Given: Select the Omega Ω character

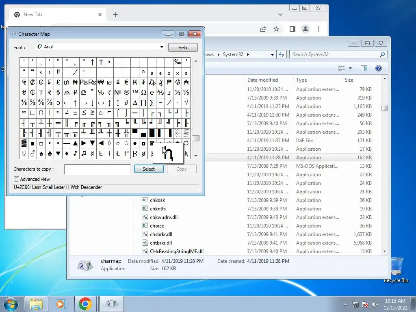Looking at the screenshot, I should (x=143, y=92).
